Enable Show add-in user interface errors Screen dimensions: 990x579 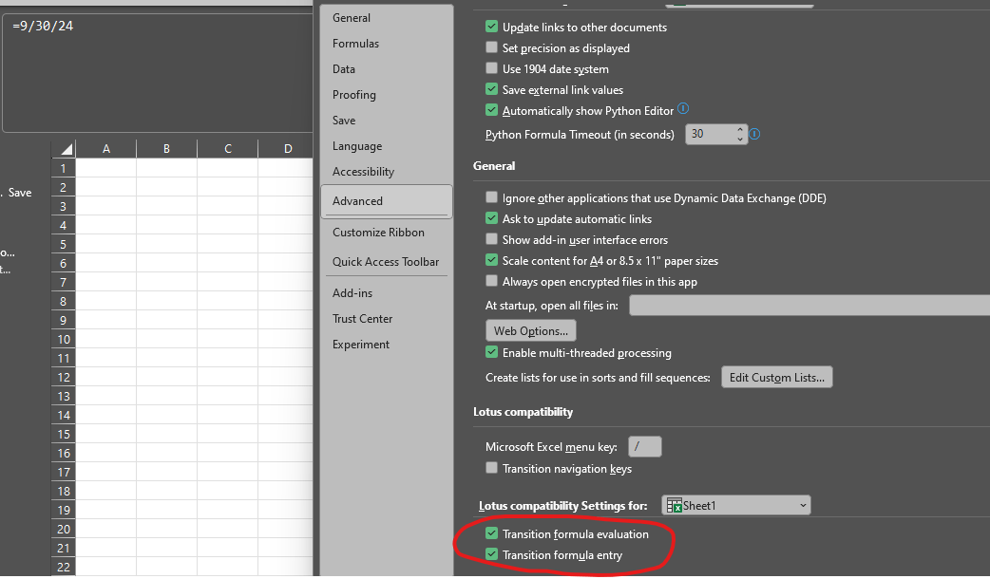coord(491,239)
